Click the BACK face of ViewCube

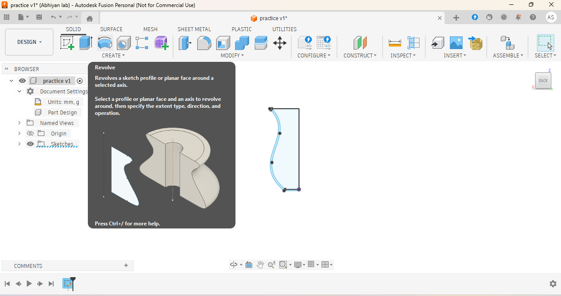(543, 81)
